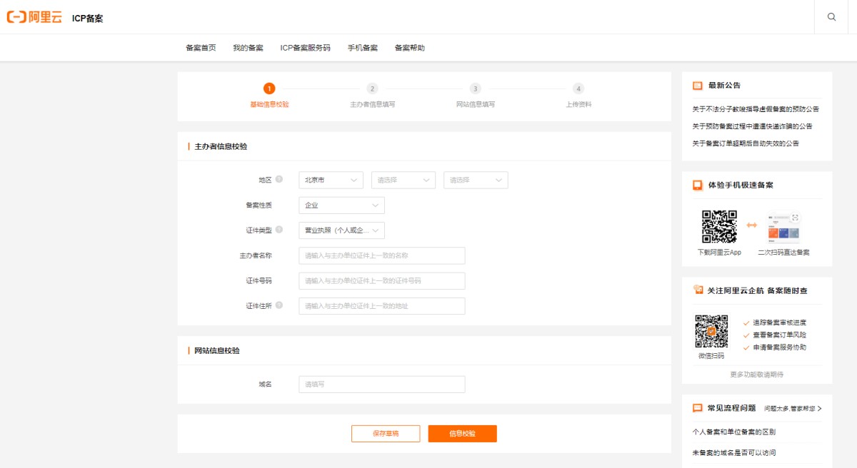Open the 备案性质 企业 dropdown
The width and height of the screenshot is (857, 468).
[341, 205]
